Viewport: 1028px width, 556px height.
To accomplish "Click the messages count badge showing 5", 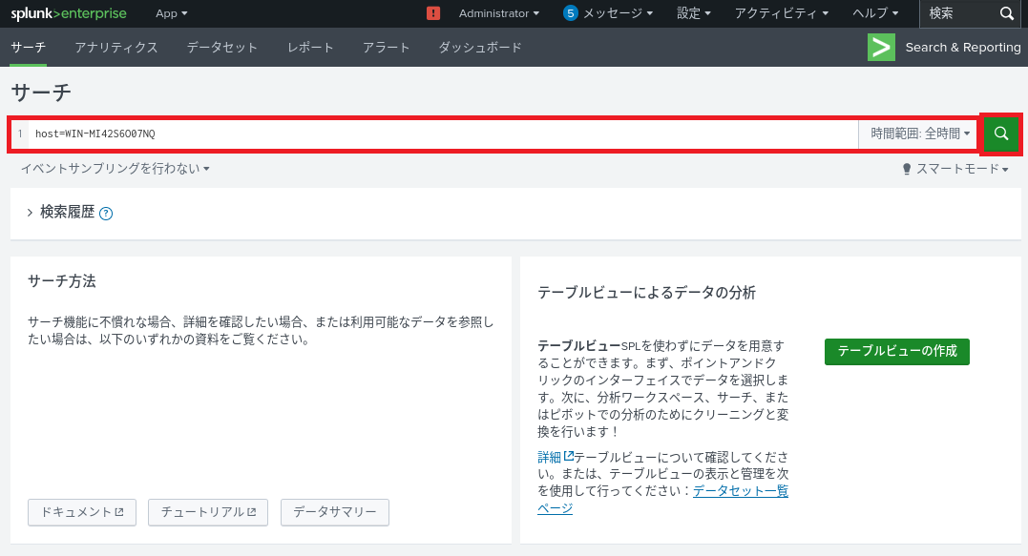I will click(571, 13).
